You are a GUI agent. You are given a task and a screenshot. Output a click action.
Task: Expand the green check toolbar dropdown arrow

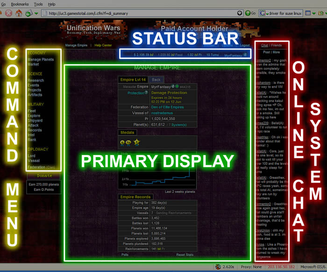coord(36,13)
